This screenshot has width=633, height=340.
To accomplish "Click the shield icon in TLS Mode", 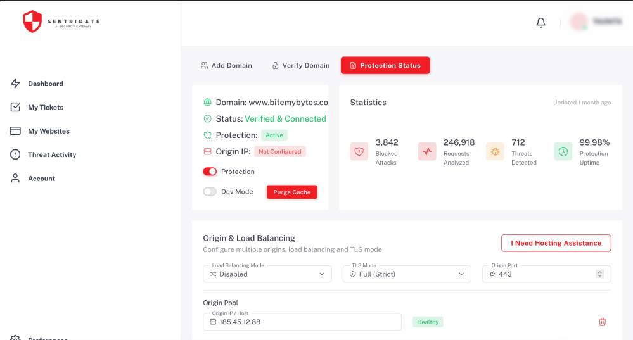I will [352, 274].
